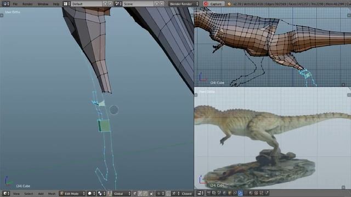
Task: Open the Select menu in 3D viewport header
Action: (x=29, y=194)
